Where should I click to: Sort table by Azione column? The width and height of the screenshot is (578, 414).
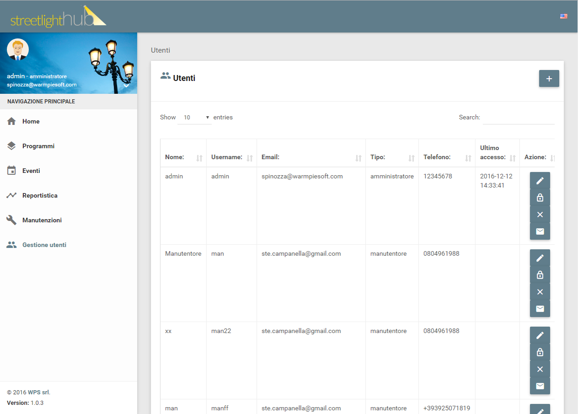click(538, 153)
